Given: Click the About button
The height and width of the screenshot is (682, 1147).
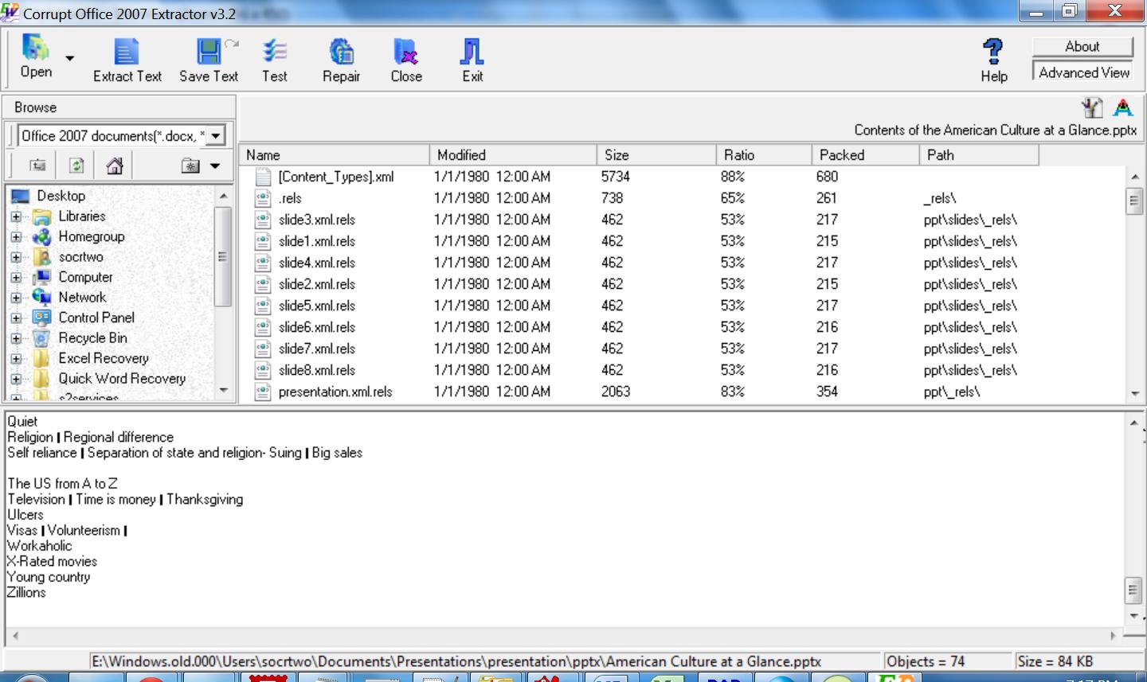Looking at the screenshot, I should coord(1082,47).
